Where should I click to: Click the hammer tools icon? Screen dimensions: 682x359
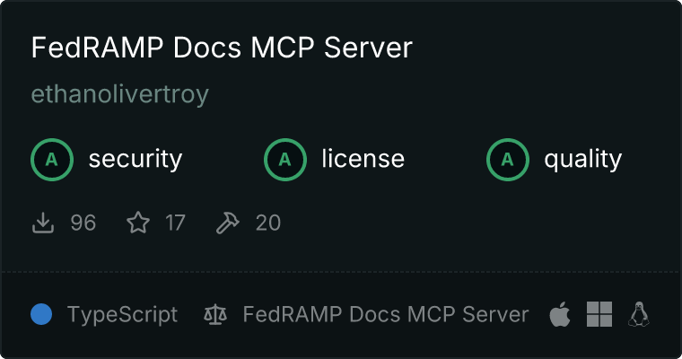click(x=227, y=223)
